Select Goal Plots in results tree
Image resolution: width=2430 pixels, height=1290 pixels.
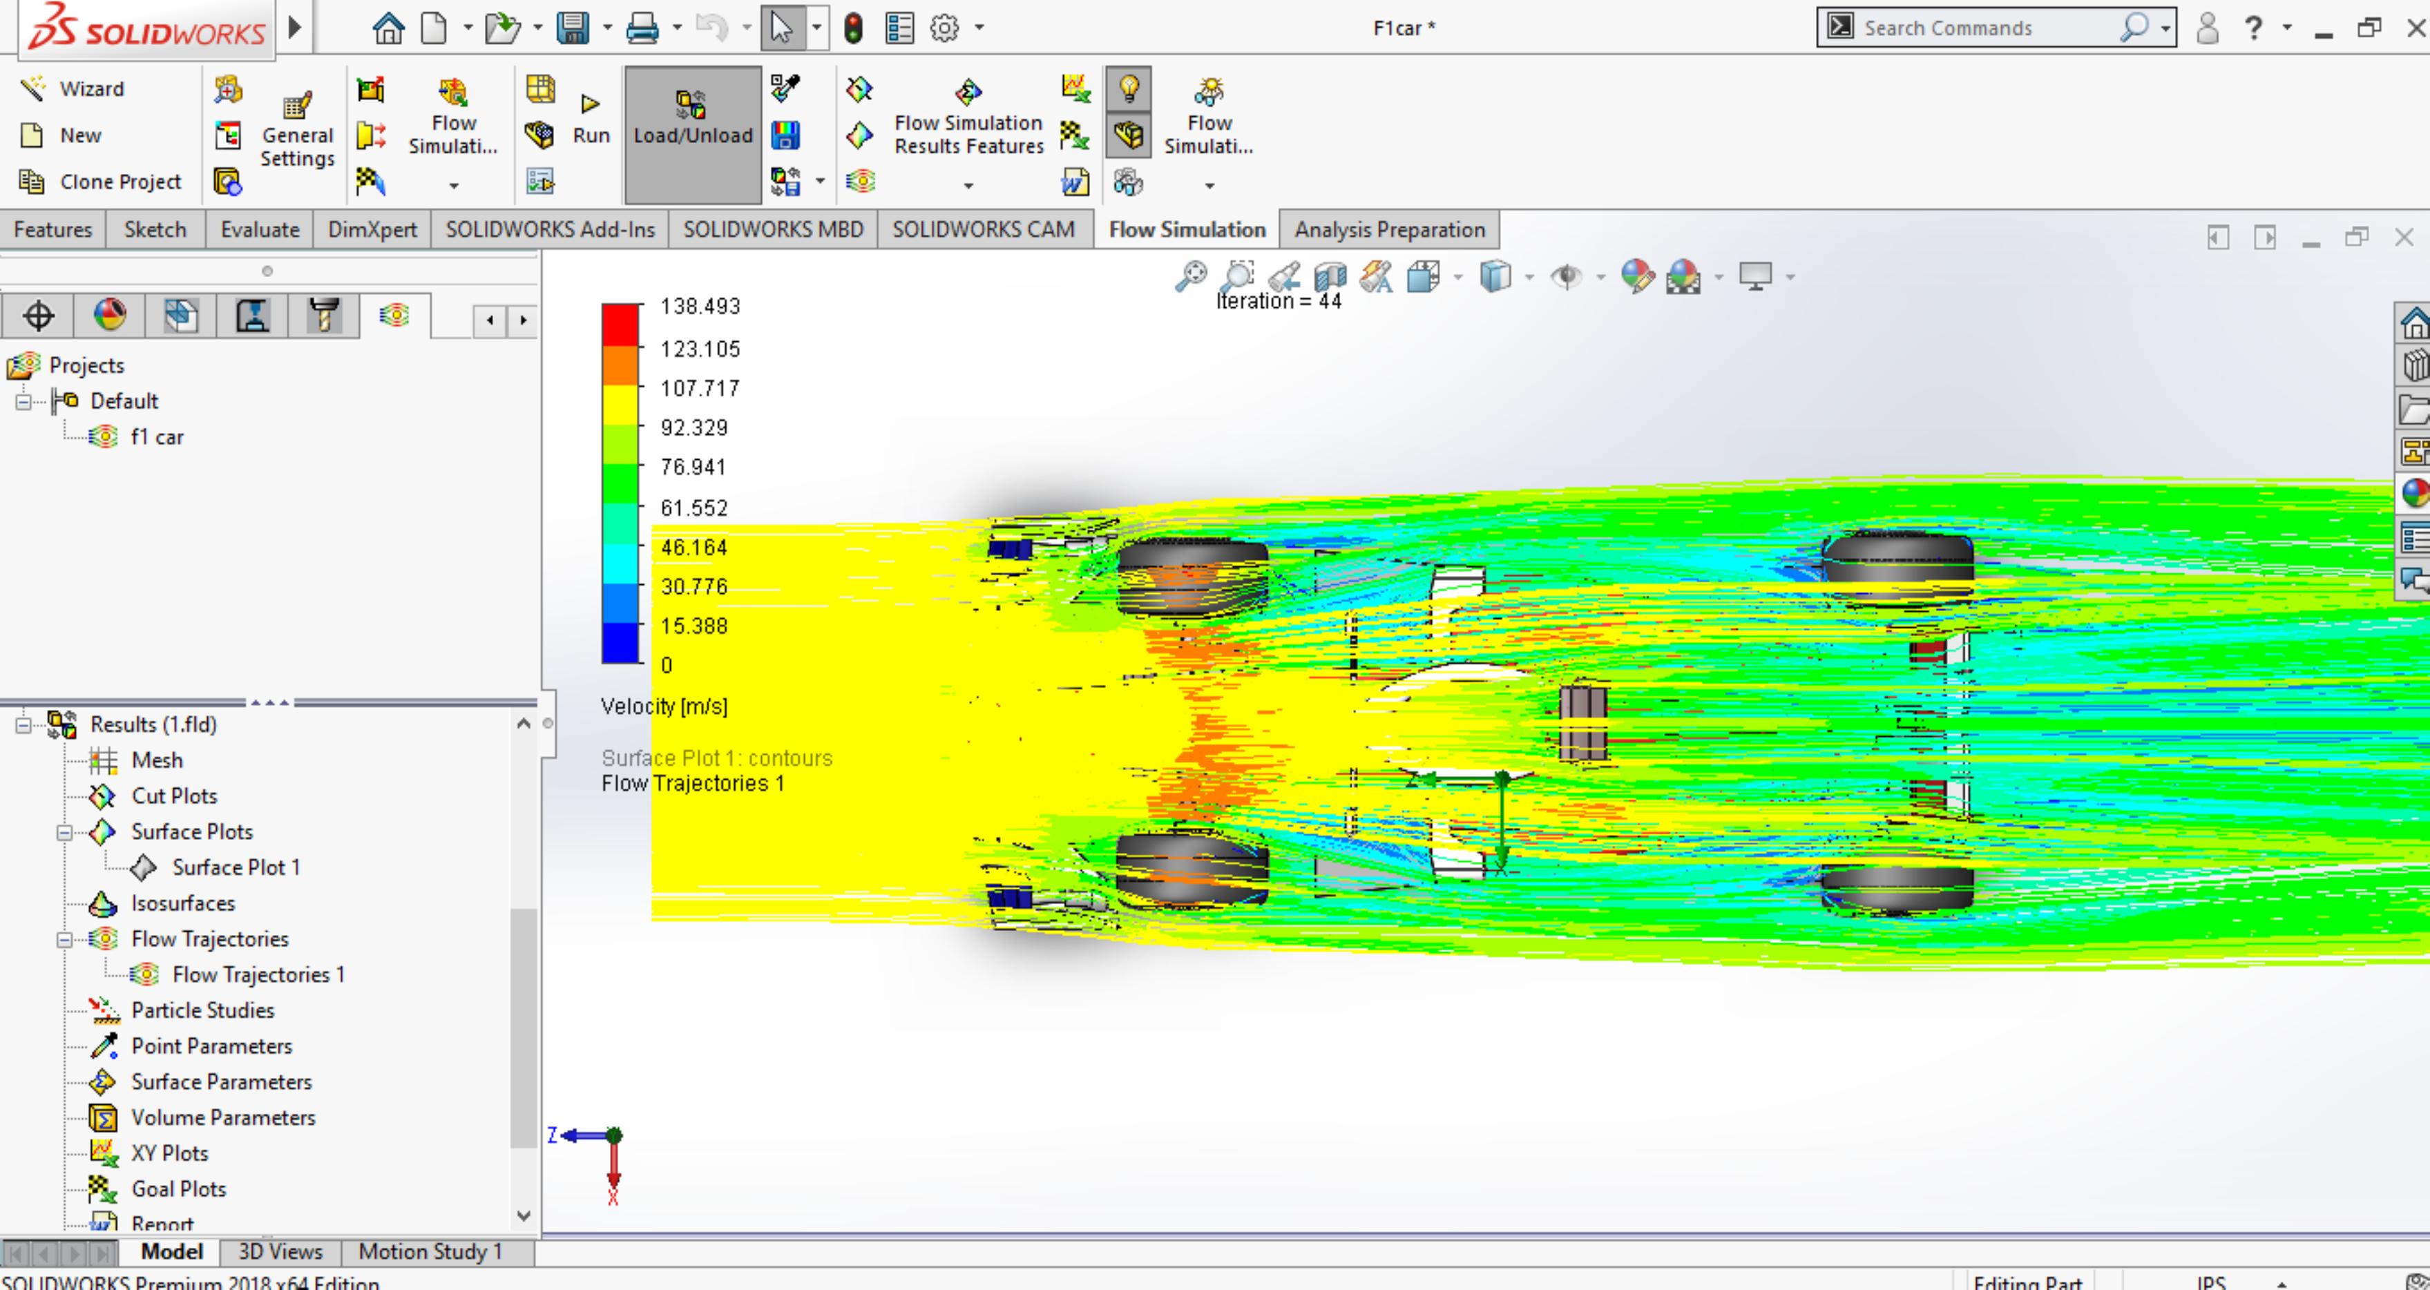(178, 1189)
